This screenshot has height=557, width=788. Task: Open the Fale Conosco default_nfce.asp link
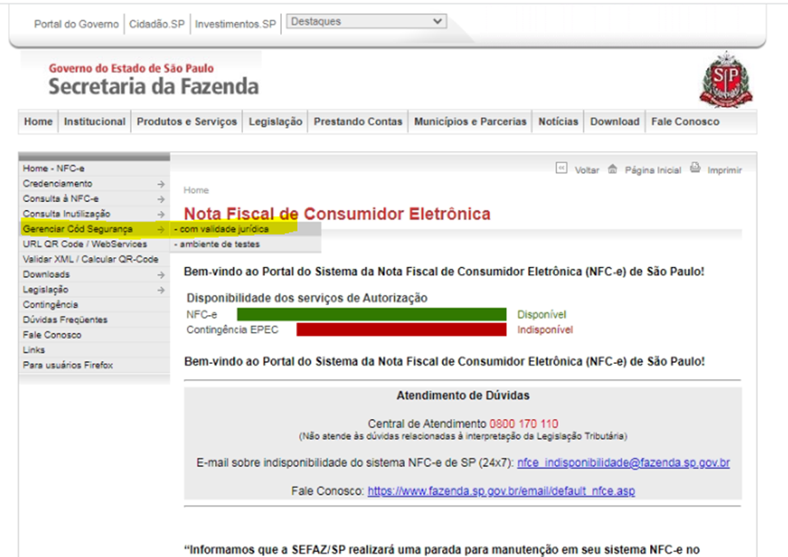click(x=501, y=490)
